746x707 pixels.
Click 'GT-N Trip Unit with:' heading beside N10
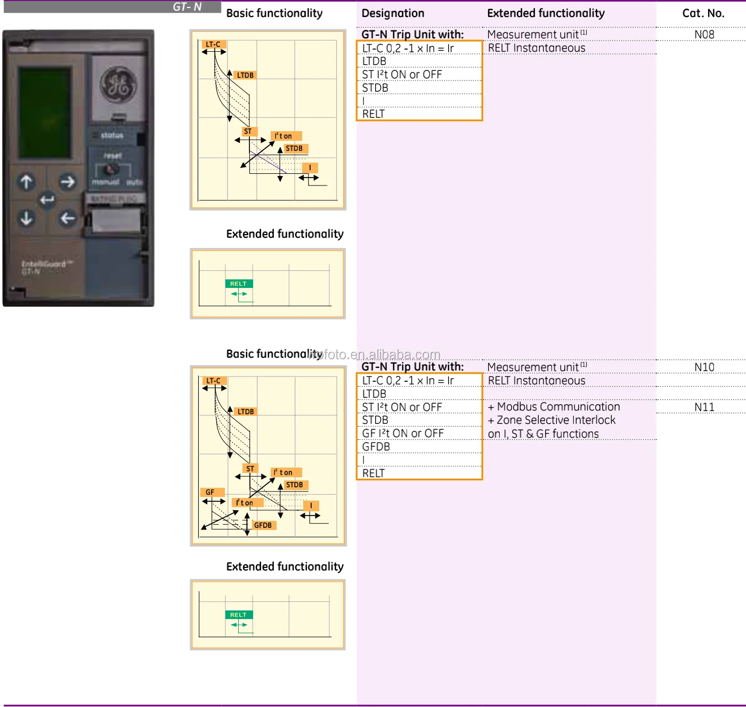click(x=412, y=367)
